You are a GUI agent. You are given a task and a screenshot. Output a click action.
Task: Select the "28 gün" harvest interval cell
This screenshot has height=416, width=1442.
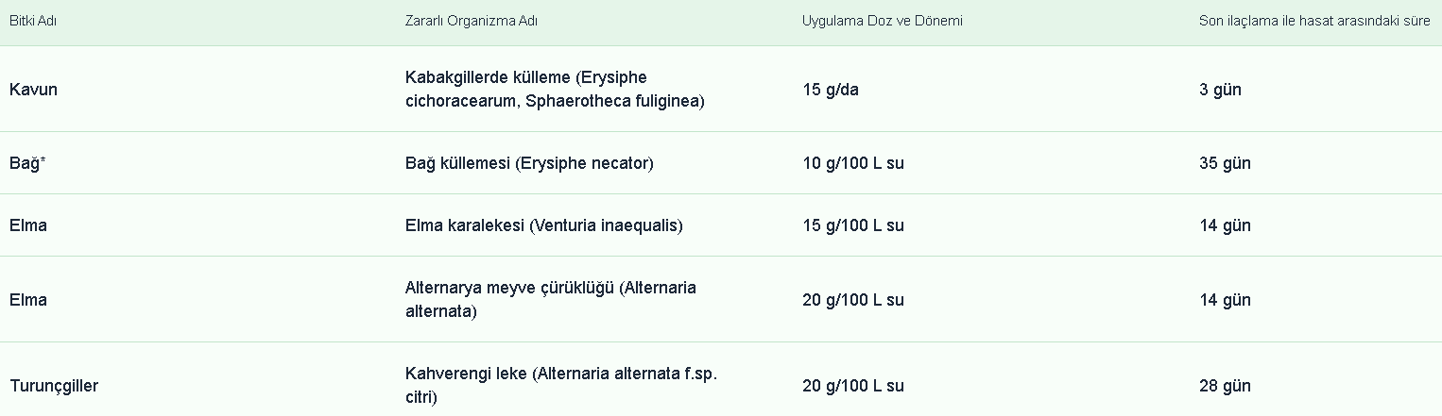[x=1225, y=386]
